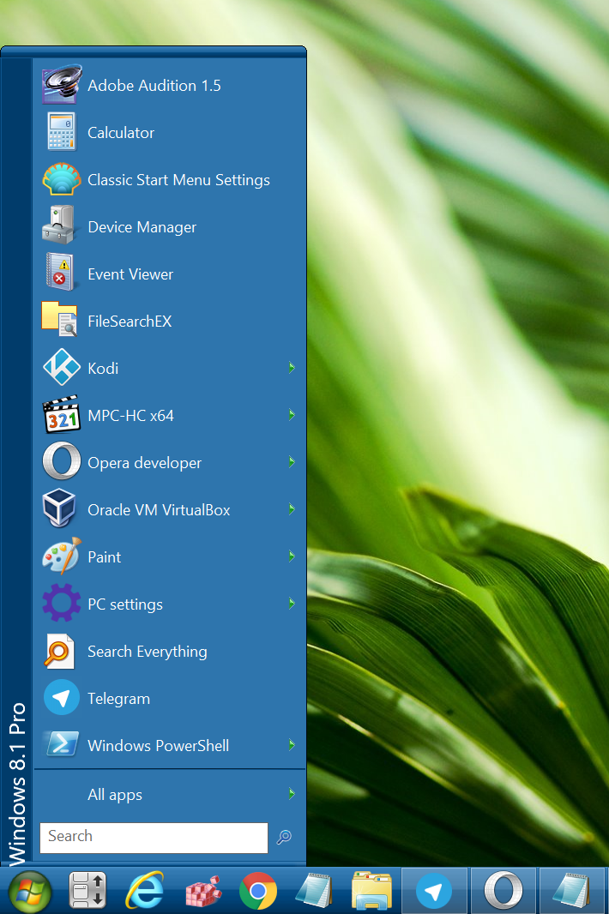Select the Calculator menu entry text
The width and height of the screenshot is (609, 914).
(x=121, y=133)
